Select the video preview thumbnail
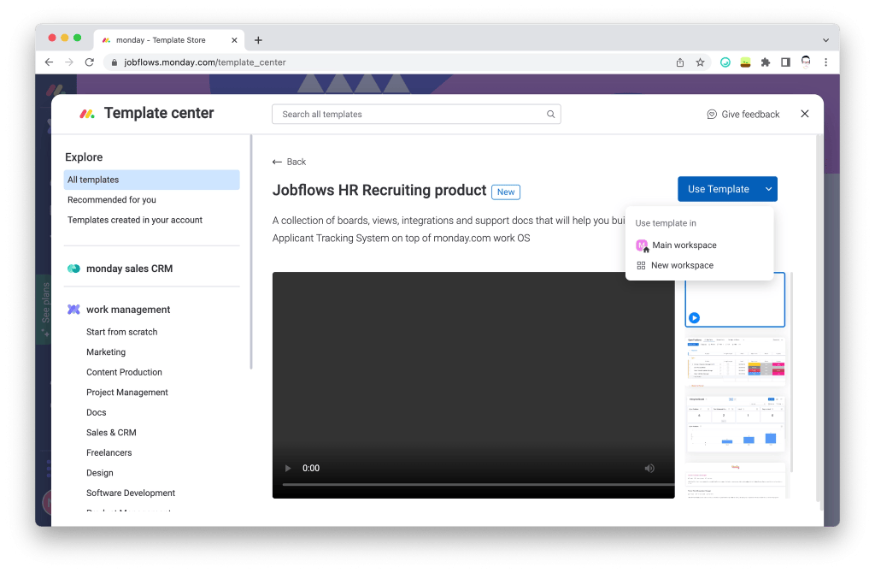The height and width of the screenshot is (573, 875). tap(735, 300)
